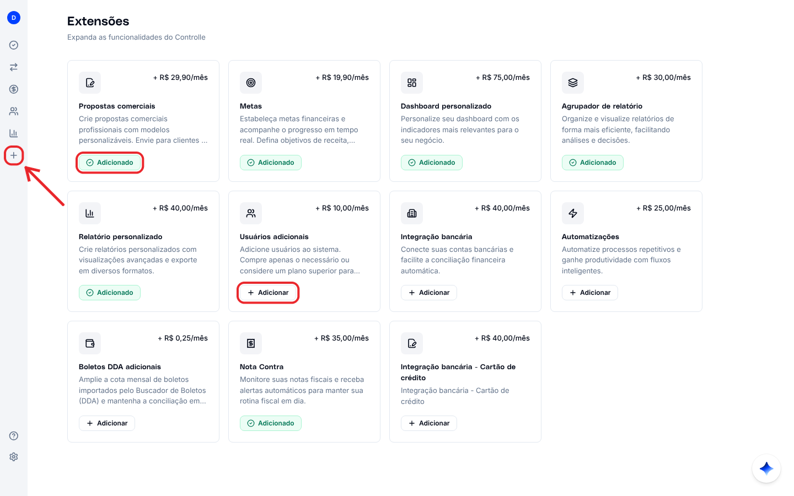This screenshot has height=496, width=794.
Task: Click the Propostas comerciais card icon
Action: coord(90,83)
